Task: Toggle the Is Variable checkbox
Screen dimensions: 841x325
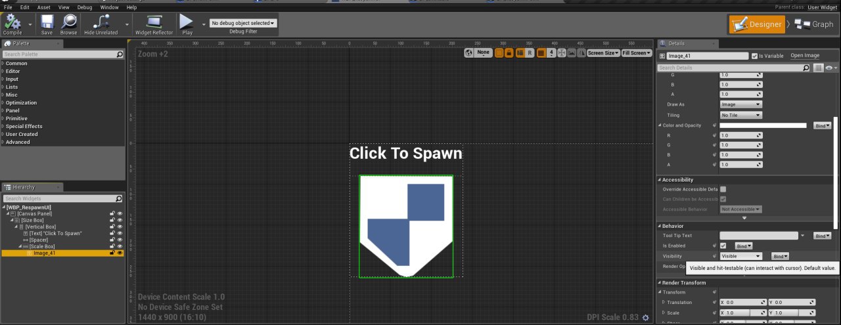Action: pos(755,56)
